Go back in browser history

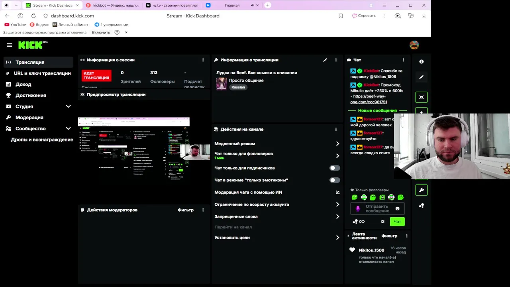tap(7, 16)
